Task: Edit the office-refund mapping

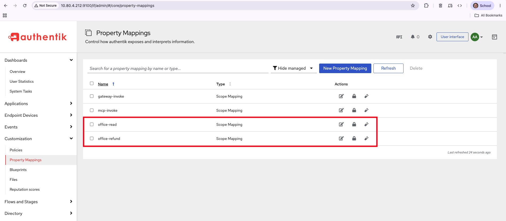Action: [x=341, y=138]
